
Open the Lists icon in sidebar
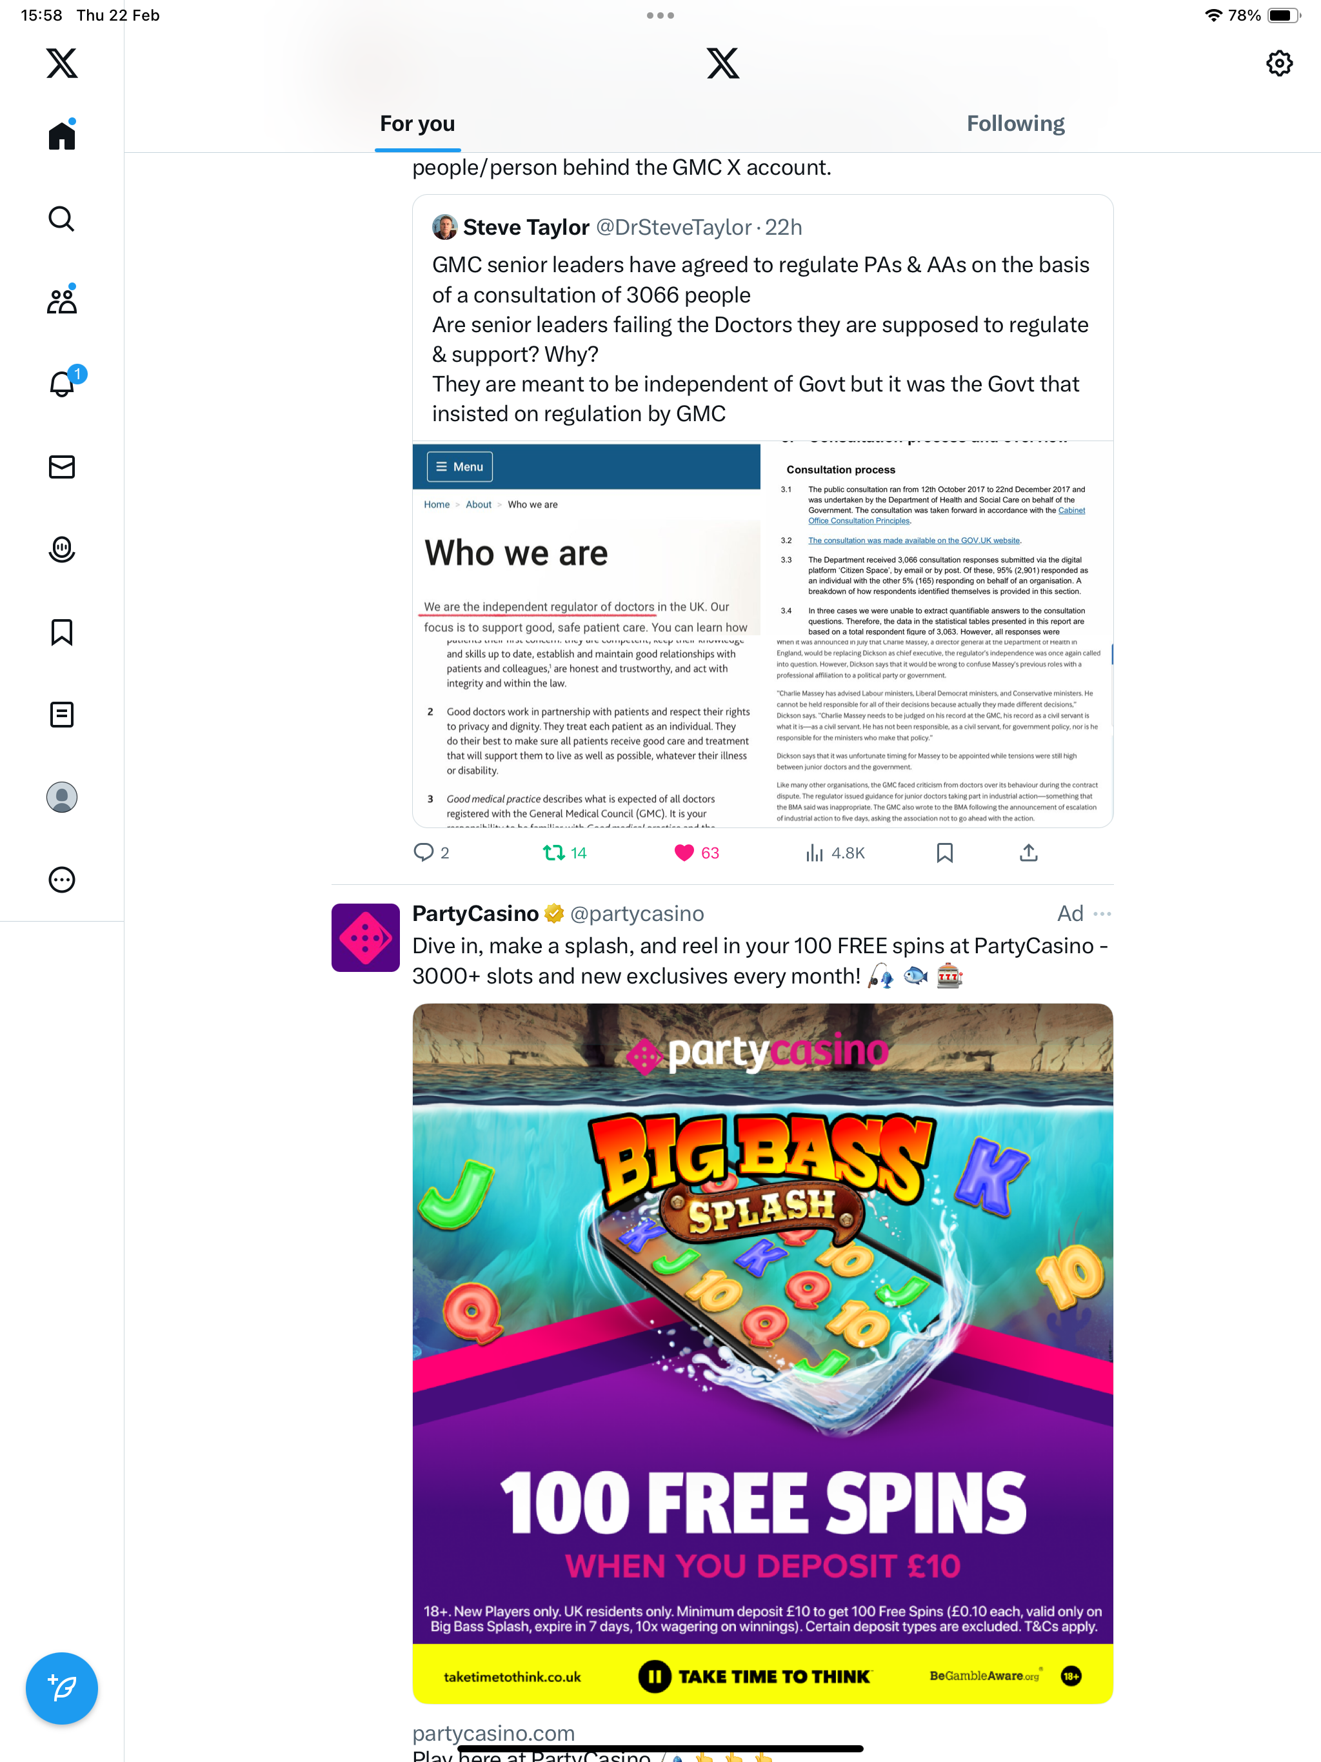tap(61, 715)
